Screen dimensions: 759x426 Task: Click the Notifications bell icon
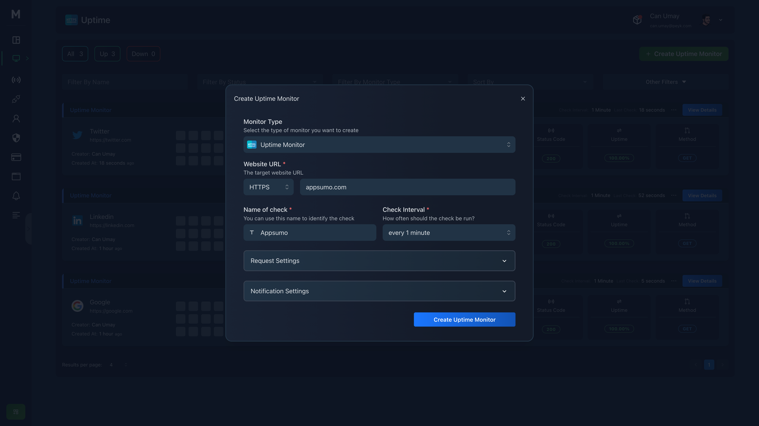(x=16, y=196)
